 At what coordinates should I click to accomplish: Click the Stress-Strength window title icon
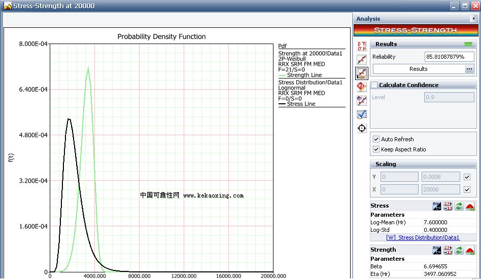tap(8, 6)
